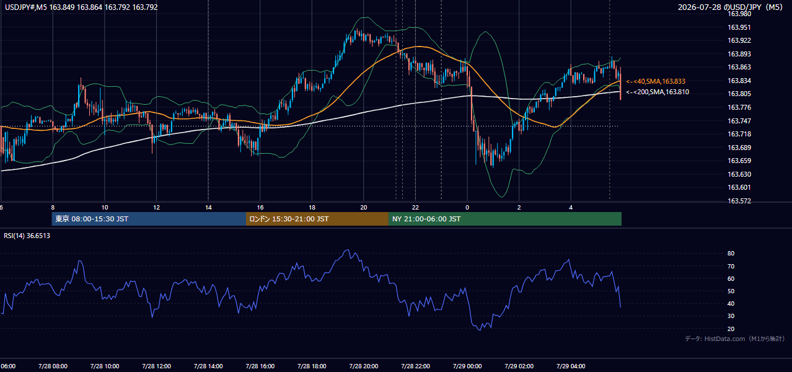Select bottom axis date 7/28 22:00

tap(415, 366)
